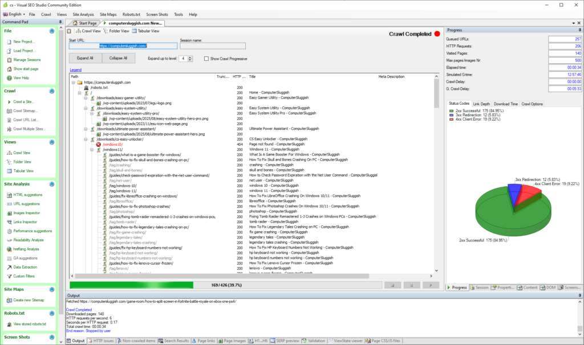Click the tree horizontal scrollbar
584x345 pixels.
tap(222, 276)
